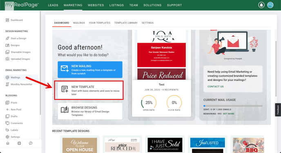The height and width of the screenshot is (153, 281).
Task: Click the Shareable Images icon
Action: (7, 52)
